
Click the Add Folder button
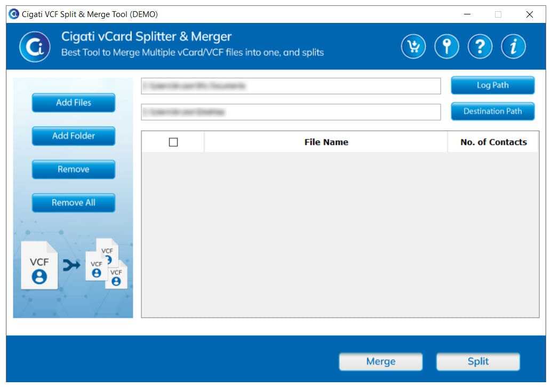click(74, 136)
